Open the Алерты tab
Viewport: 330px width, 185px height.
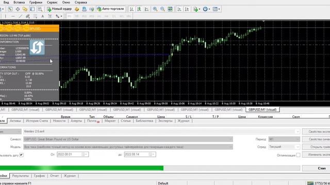(76, 121)
